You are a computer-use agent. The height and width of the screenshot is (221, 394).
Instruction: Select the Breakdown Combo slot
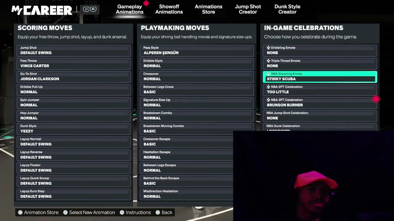197,116
